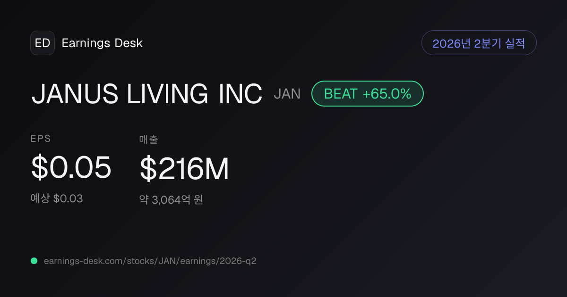This screenshot has height=297, width=567.
Task: Open the Earnings Desk brand name
Action: tap(102, 43)
